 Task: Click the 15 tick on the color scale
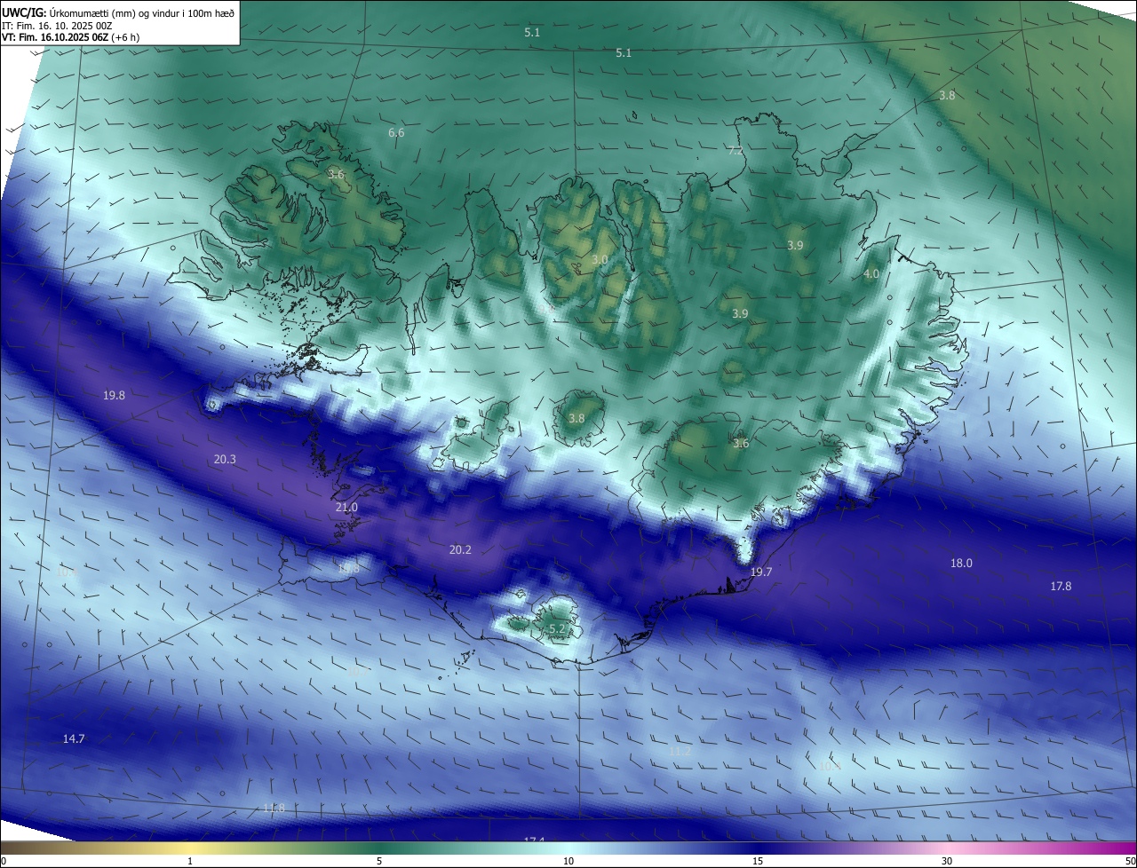758,861
